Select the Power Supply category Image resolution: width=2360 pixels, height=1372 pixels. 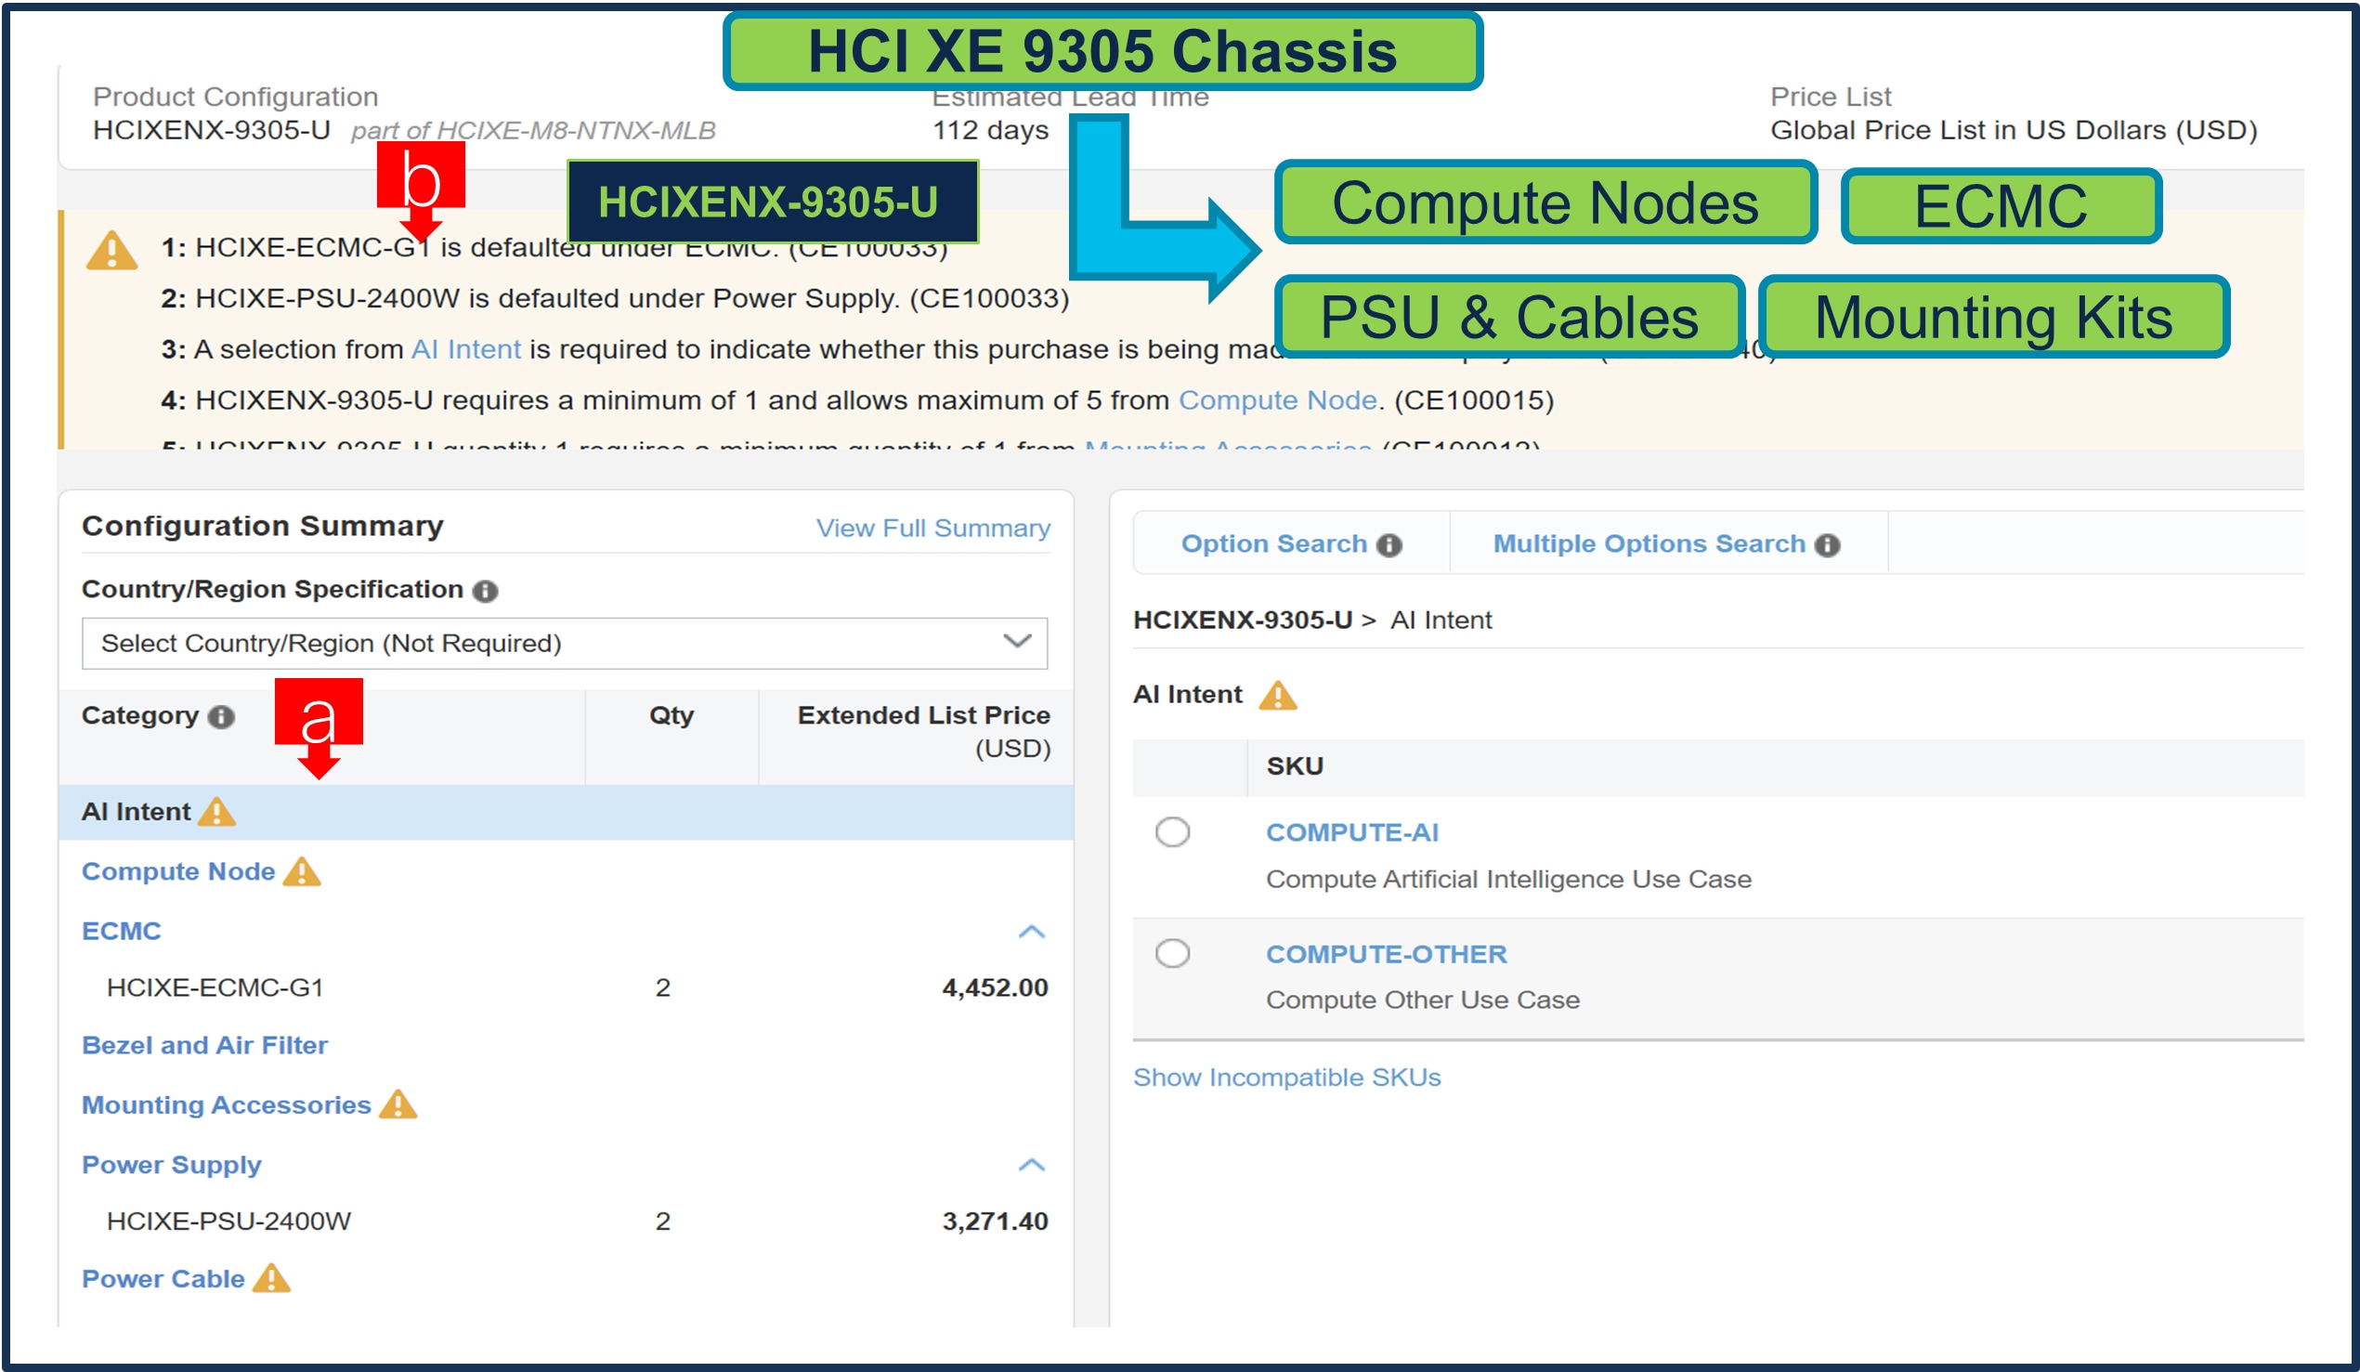point(172,1166)
